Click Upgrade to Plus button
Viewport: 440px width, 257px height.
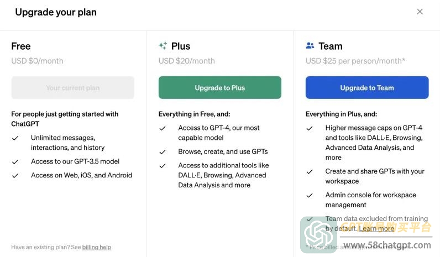click(219, 87)
